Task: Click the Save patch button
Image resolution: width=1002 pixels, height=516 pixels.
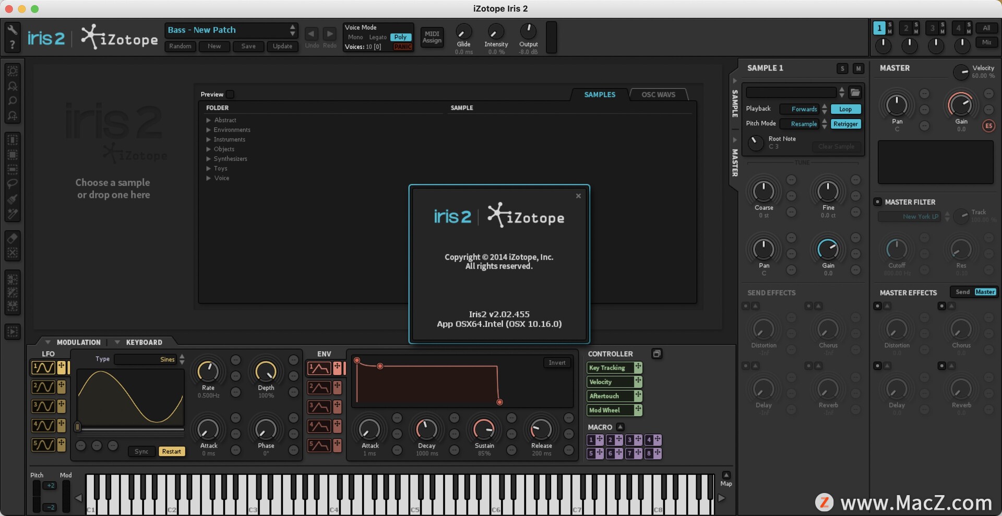Action: click(x=248, y=46)
